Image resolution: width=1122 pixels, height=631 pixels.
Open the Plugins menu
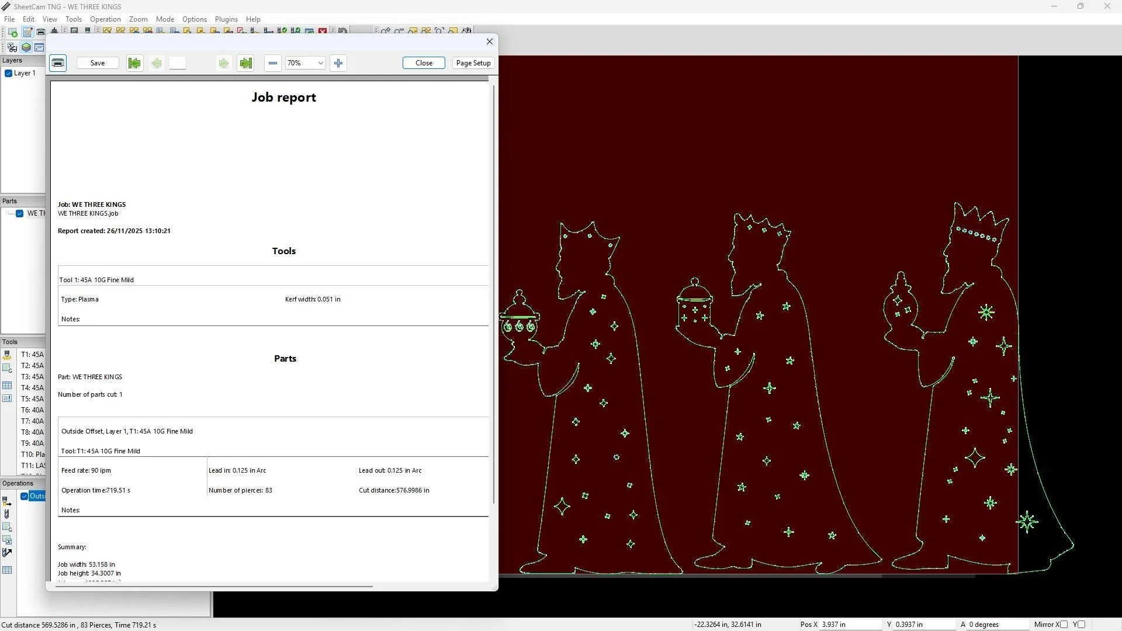pos(226,19)
